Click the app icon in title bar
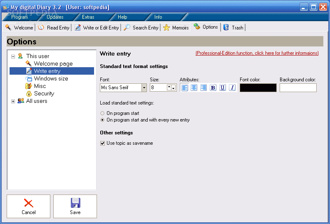Screen dimensions: 330x224 6,7
